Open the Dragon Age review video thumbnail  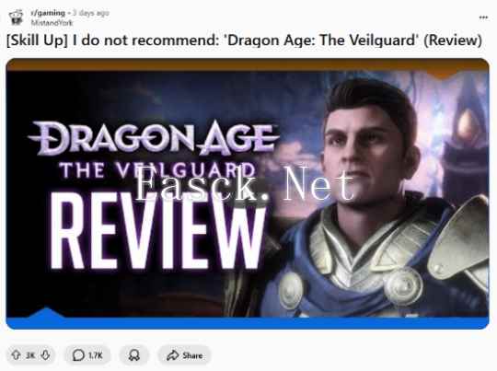248,193
